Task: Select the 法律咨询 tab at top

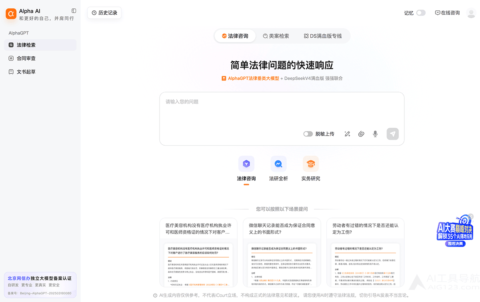Action: tap(235, 36)
